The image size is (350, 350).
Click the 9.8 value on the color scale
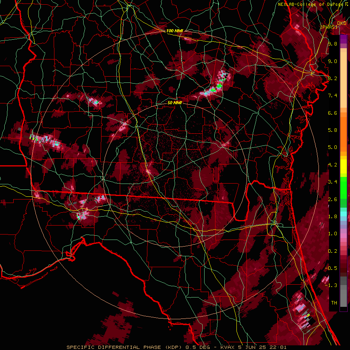[332, 44]
